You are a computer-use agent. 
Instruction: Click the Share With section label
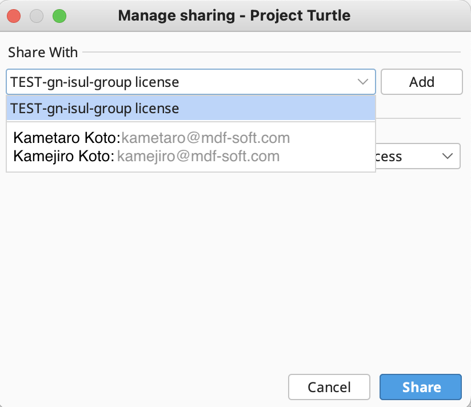[43, 53]
